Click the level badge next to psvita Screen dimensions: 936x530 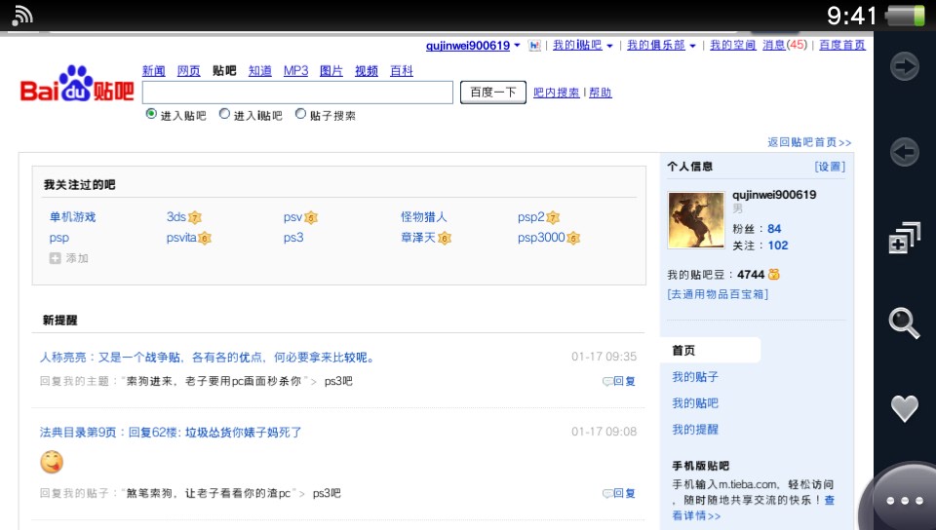point(204,239)
